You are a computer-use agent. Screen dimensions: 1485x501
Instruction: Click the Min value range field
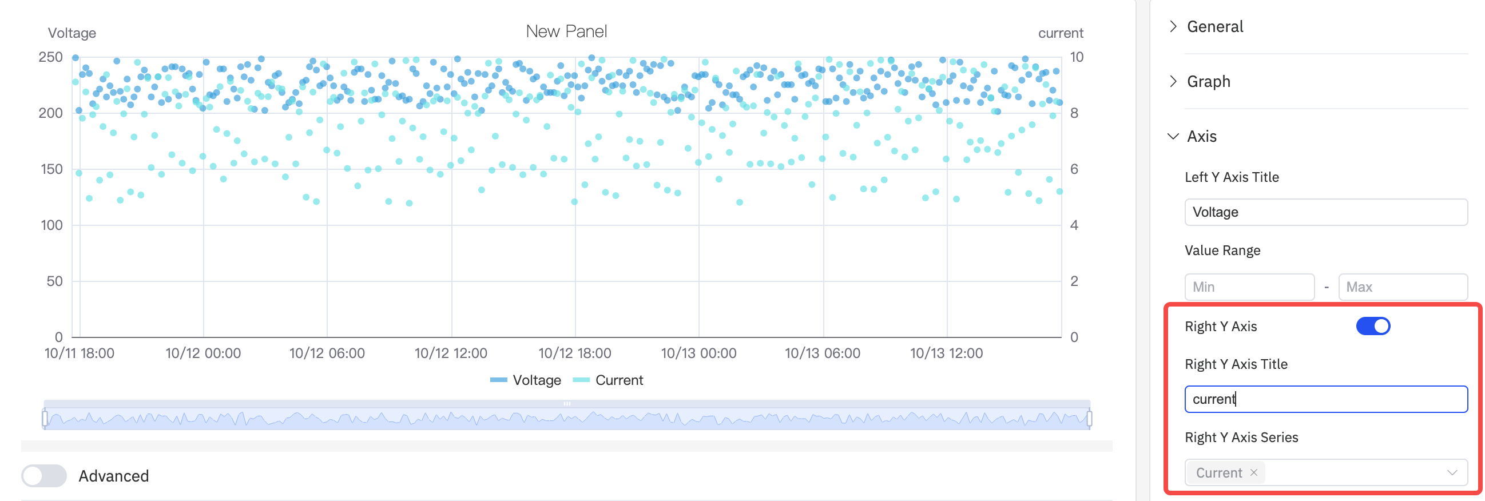(x=1249, y=287)
